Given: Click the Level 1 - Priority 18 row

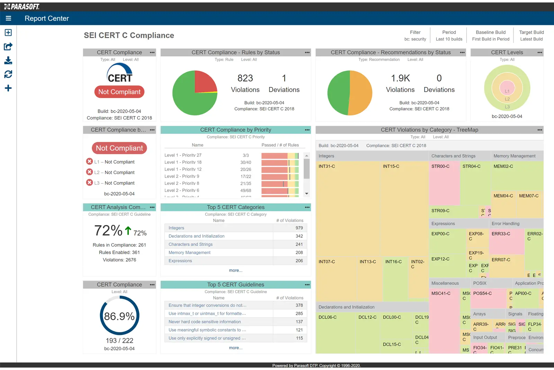Looking at the screenshot, I should click(x=232, y=162).
